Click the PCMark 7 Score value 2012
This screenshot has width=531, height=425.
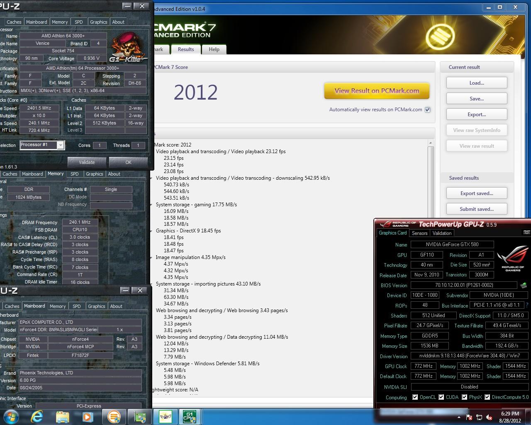click(195, 92)
